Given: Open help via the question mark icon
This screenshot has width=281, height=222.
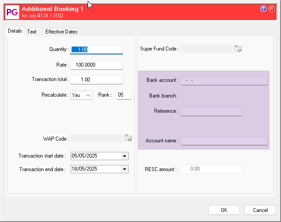Looking at the screenshot, I should (264, 9).
